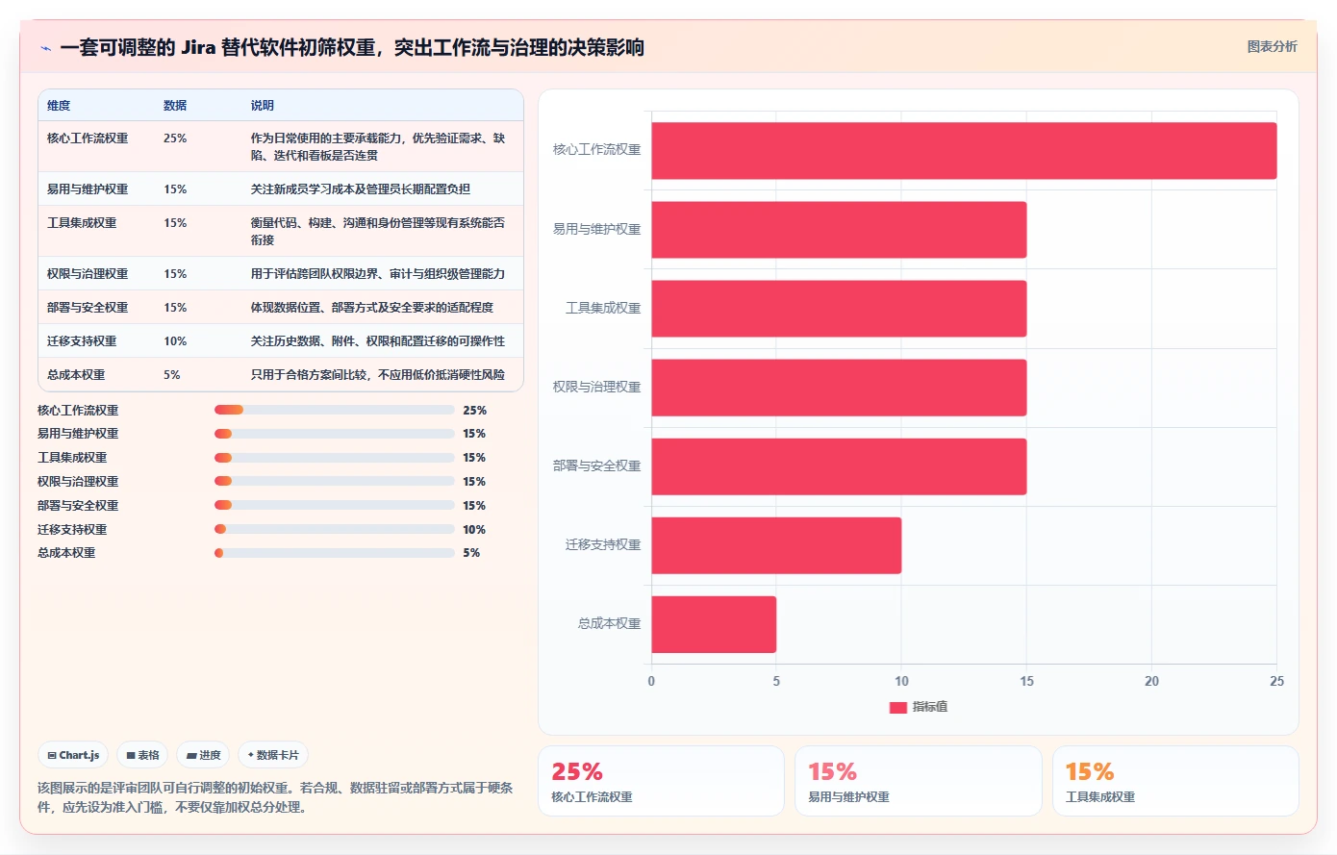Click the 工具集成权重 progress bar

334,458
